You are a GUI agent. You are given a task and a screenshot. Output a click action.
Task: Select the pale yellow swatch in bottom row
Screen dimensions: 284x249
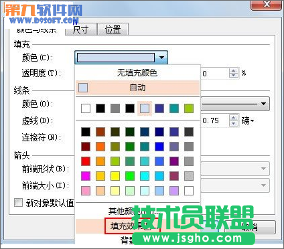tap(115, 191)
